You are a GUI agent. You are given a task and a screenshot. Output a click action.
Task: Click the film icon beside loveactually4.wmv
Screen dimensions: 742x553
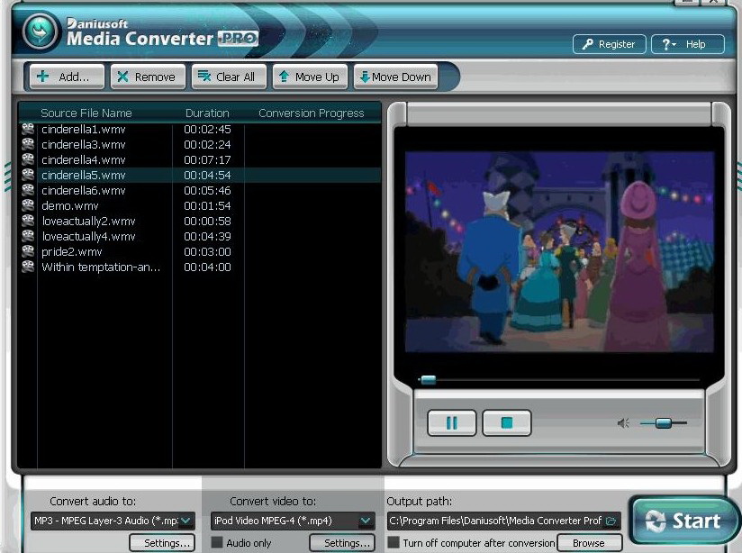(28, 236)
